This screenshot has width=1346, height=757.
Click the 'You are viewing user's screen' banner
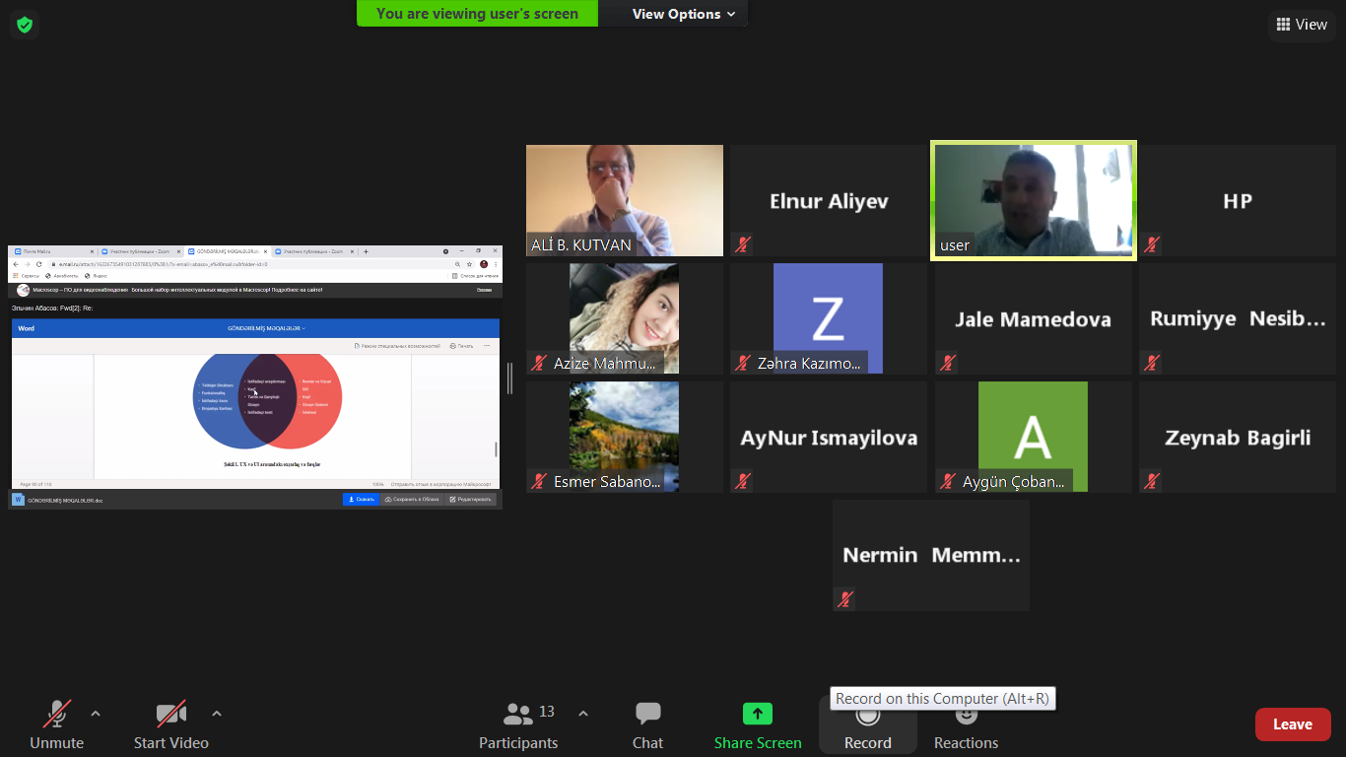click(x=478, y=14)
